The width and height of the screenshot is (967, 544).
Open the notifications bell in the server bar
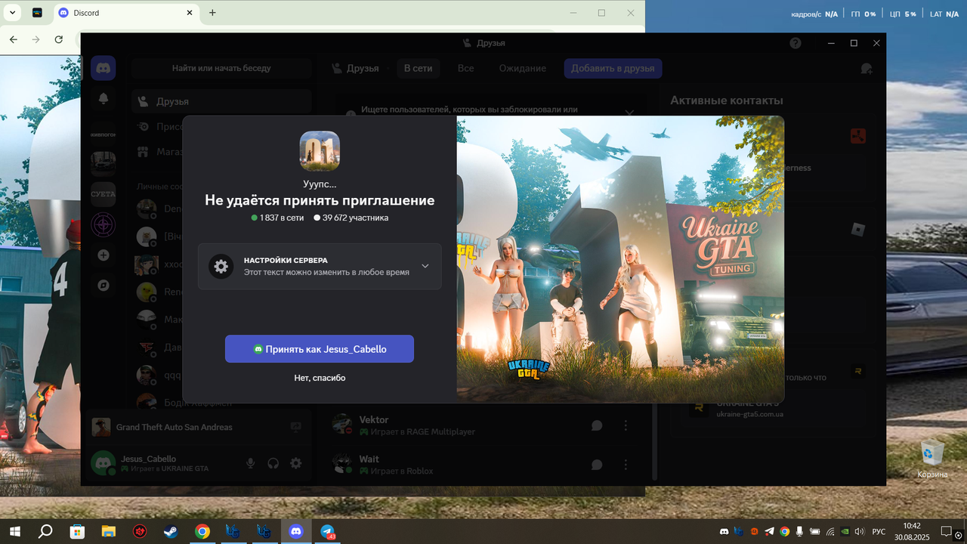pos(103,98)
